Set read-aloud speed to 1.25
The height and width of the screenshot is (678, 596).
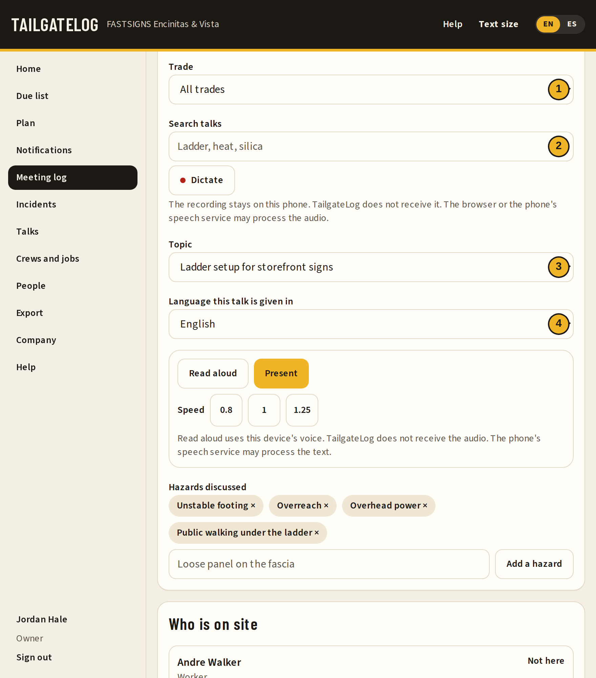302,410
